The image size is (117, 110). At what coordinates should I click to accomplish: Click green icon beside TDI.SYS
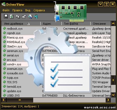pyautogui.click(x=4, y=82)
